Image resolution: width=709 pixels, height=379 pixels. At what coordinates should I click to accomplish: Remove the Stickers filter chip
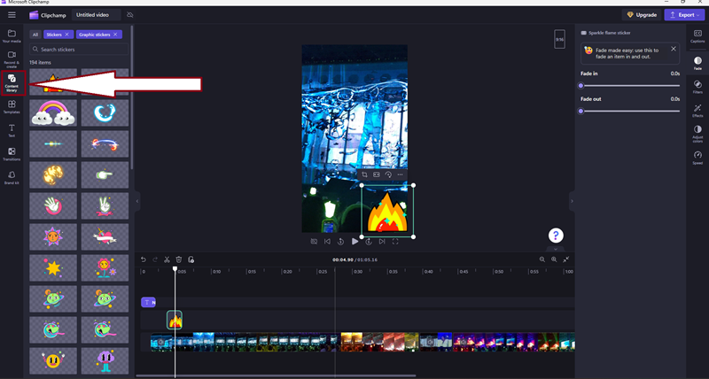66,35
